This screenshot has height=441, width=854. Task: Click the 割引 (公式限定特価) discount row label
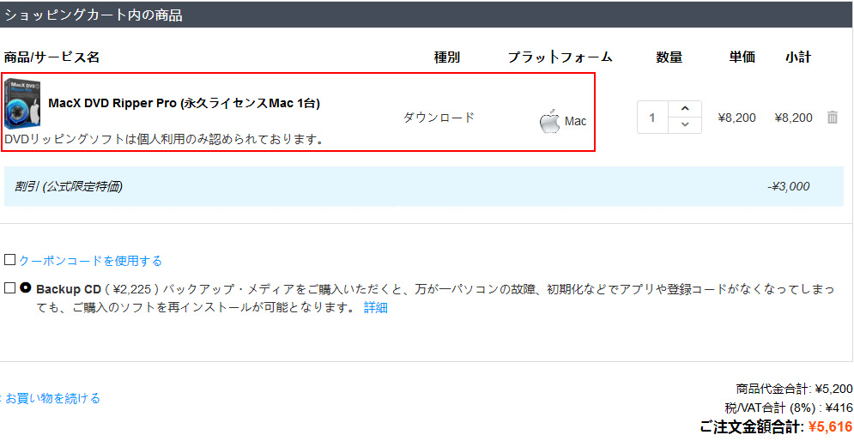coord(69,186)
